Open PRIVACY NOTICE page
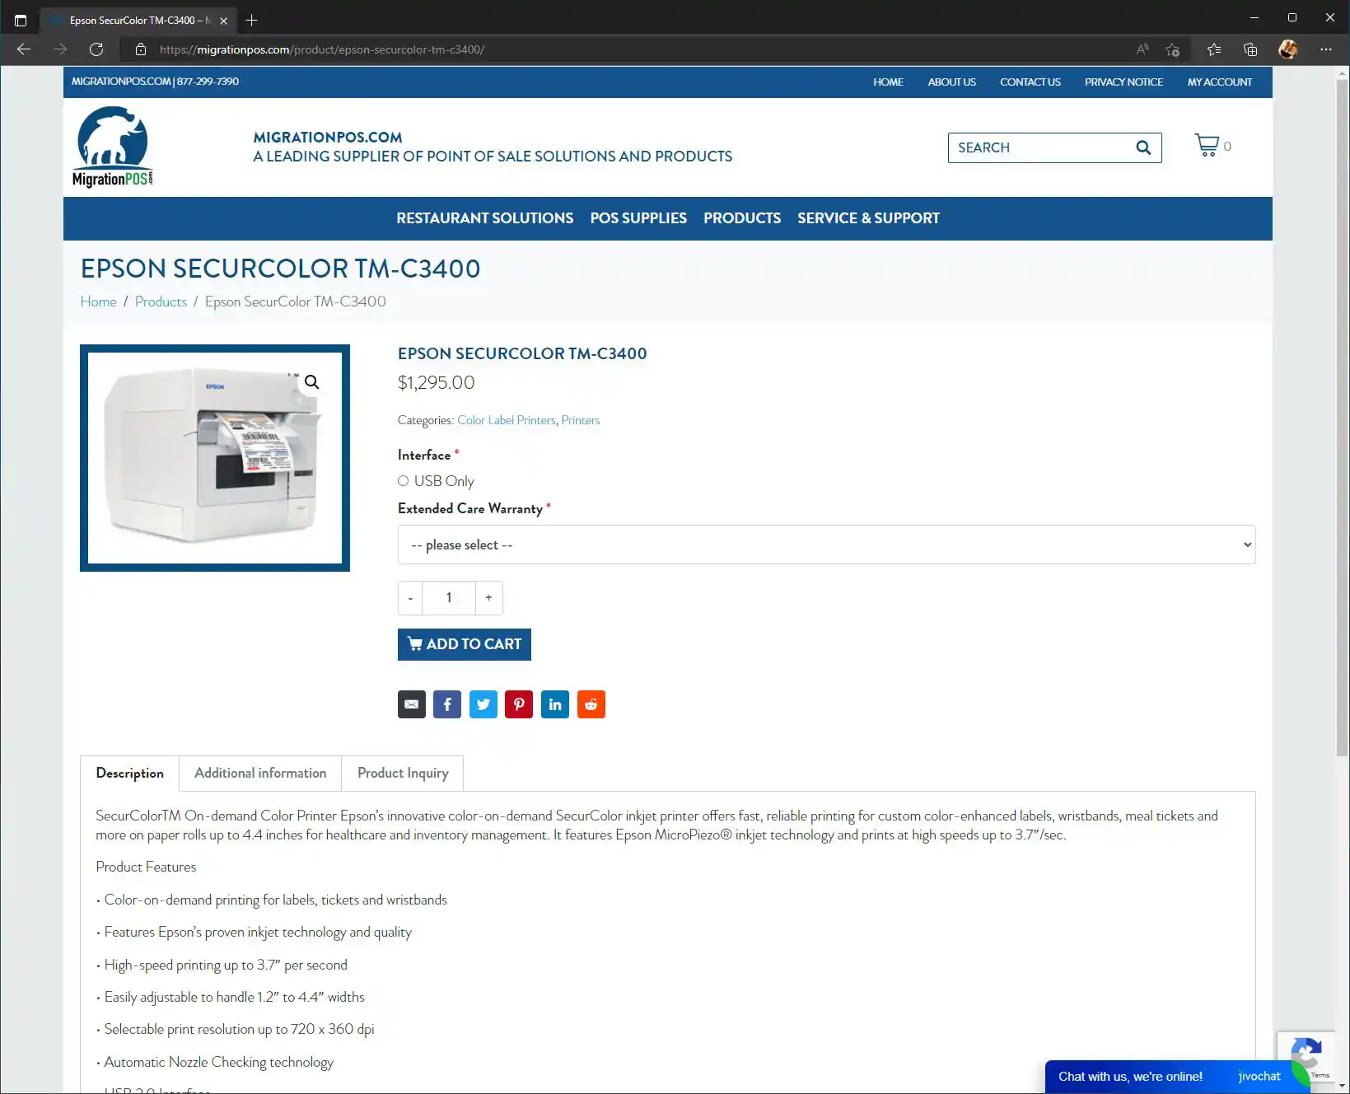 tap(1123, 82)
